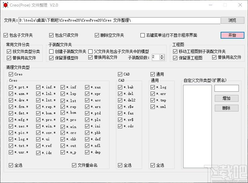The width and height of the screenshot is (248, 183).
Task: Click the 浏览 browse button
Action: coord(232,20)
